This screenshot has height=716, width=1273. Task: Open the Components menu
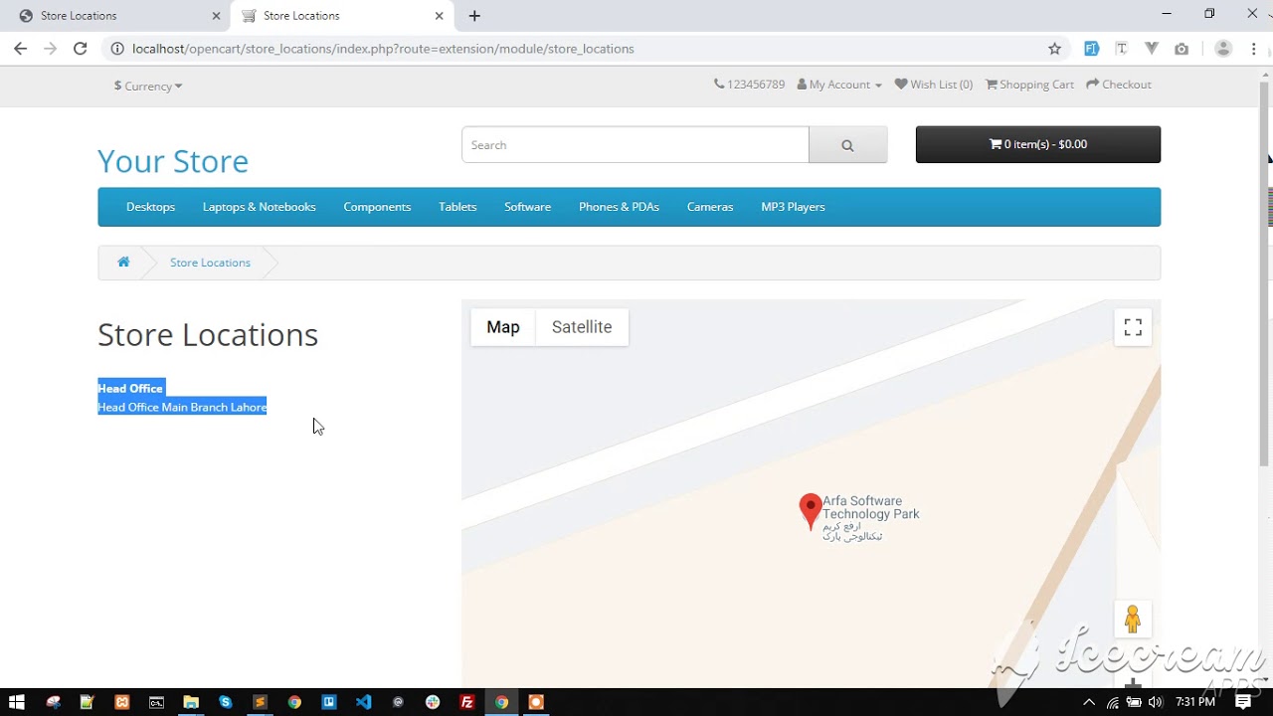[x=377, y=207]
